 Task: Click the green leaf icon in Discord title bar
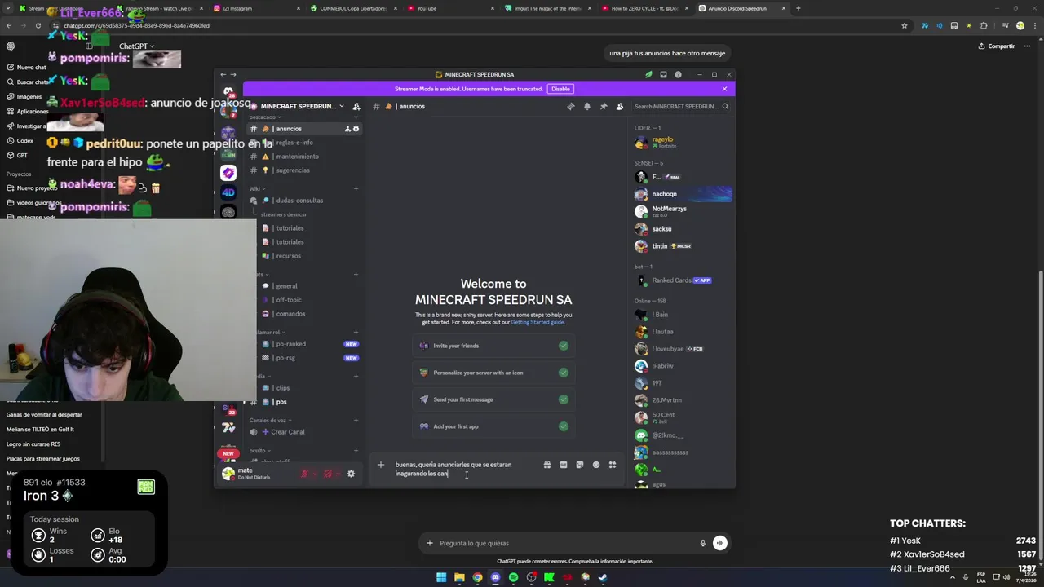[x=648, y=74]
